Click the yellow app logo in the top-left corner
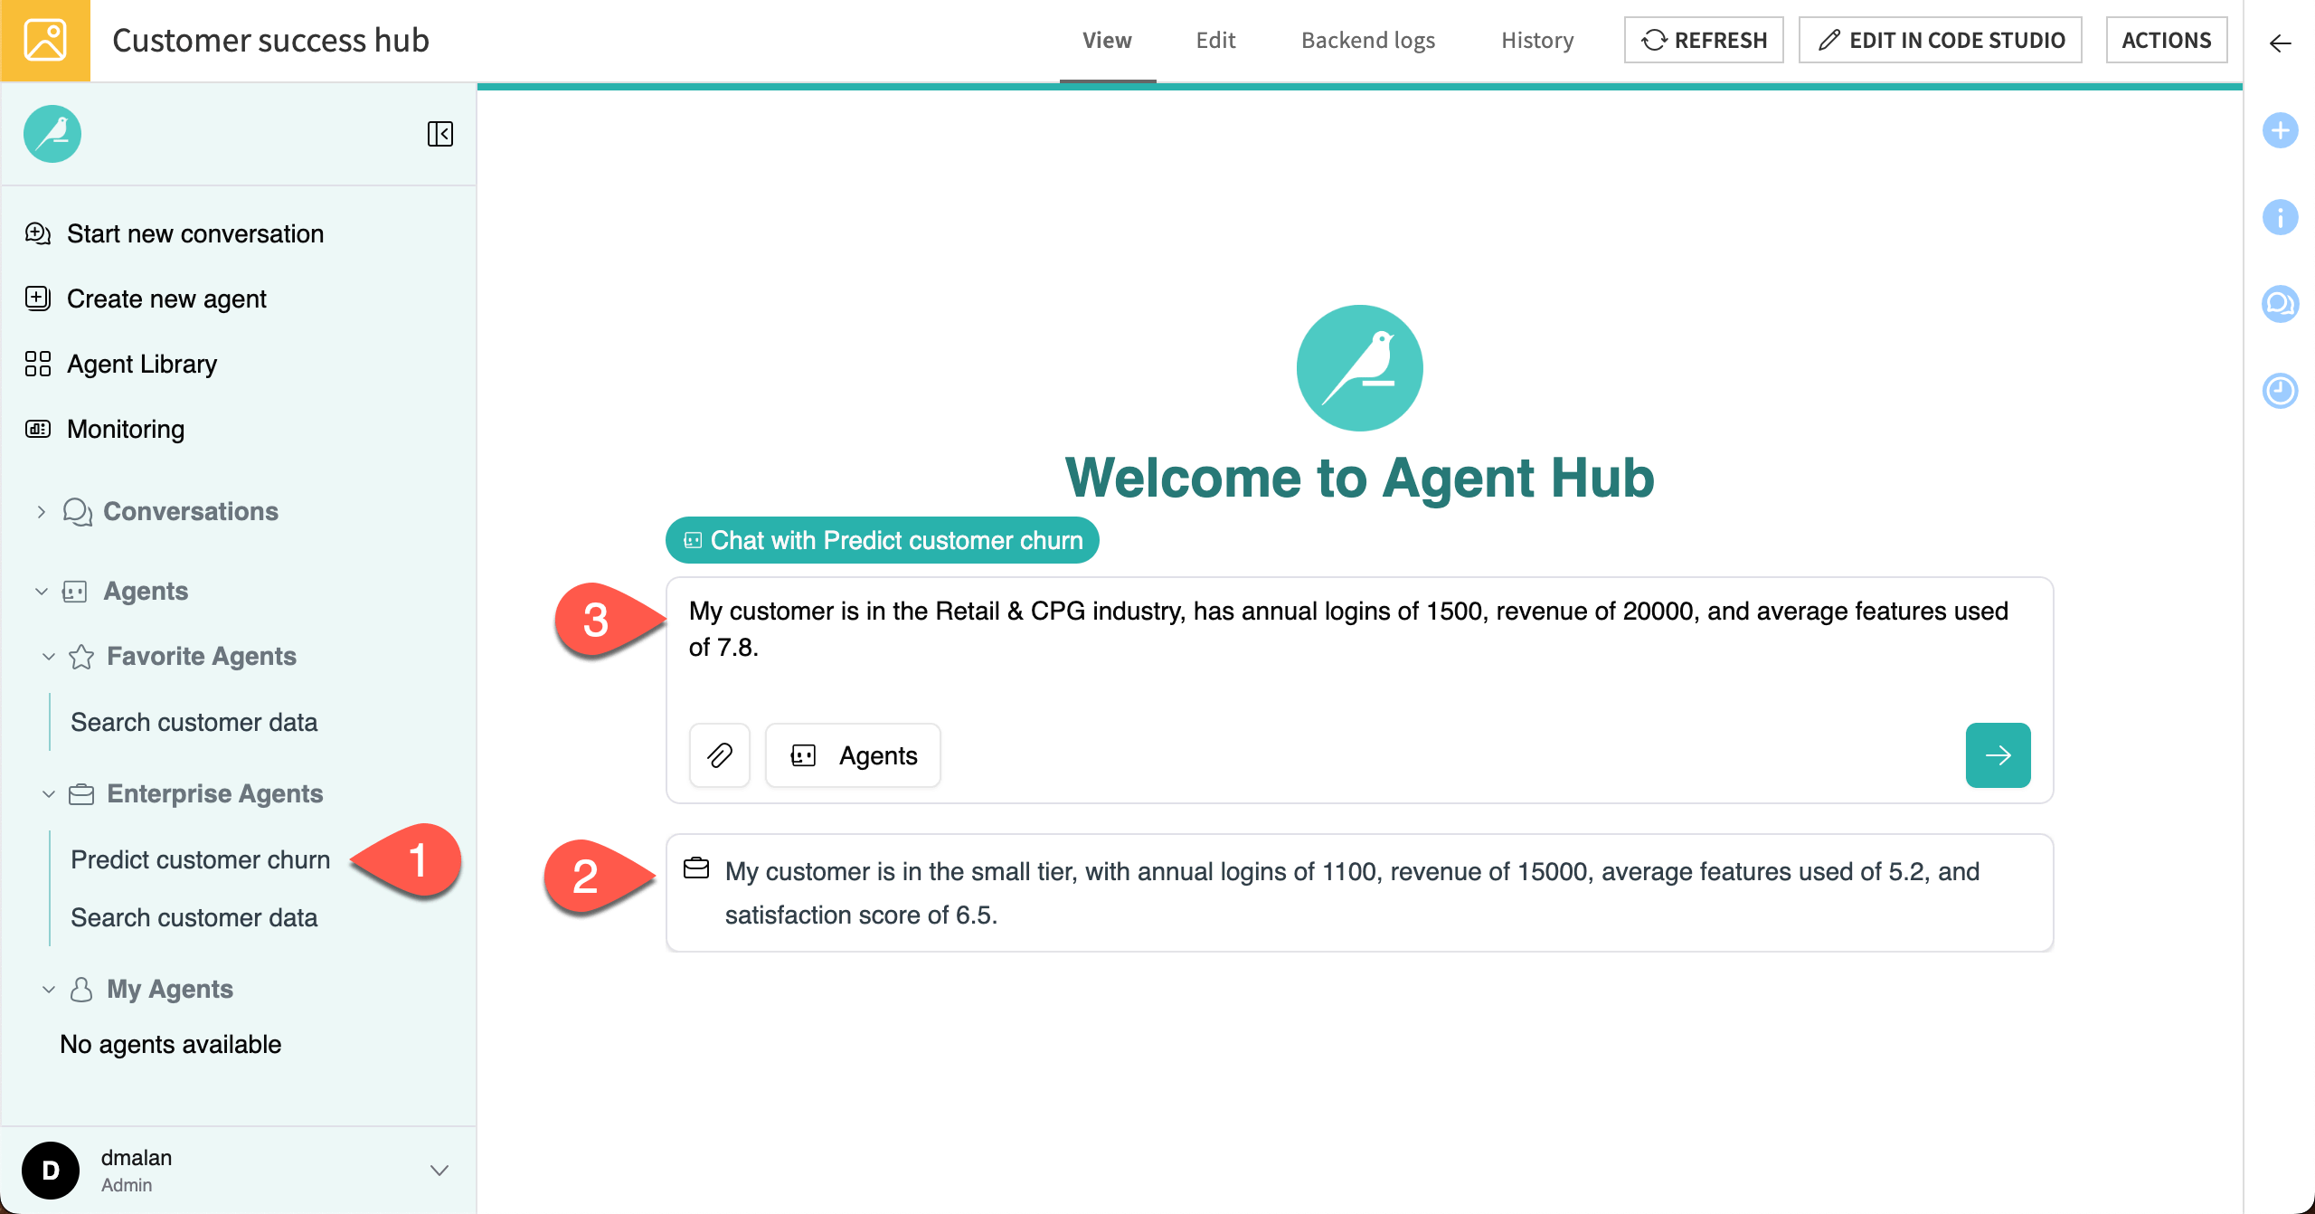The width and height of the screenshot is (2315, 1214). 44,40
